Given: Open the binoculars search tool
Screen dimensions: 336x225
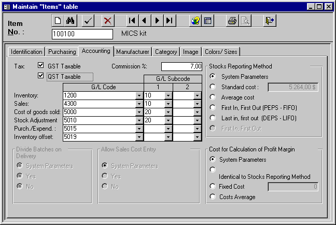Looking at the screenshot, I should coord(72,21).
